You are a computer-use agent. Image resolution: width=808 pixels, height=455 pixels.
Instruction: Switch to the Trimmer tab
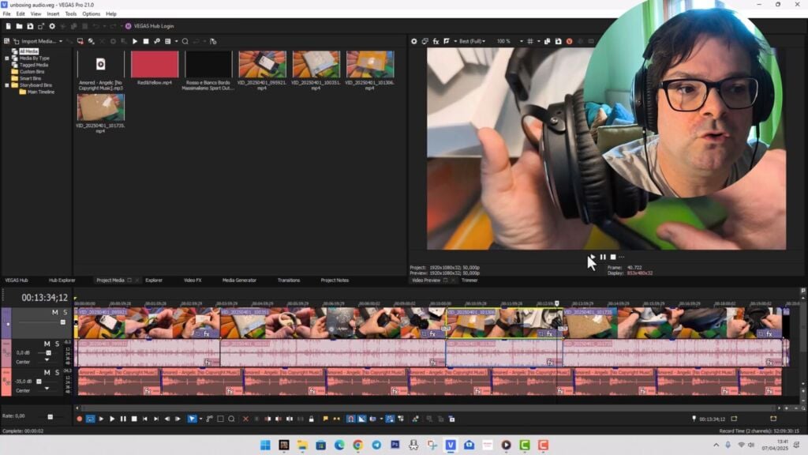(469, 280)
